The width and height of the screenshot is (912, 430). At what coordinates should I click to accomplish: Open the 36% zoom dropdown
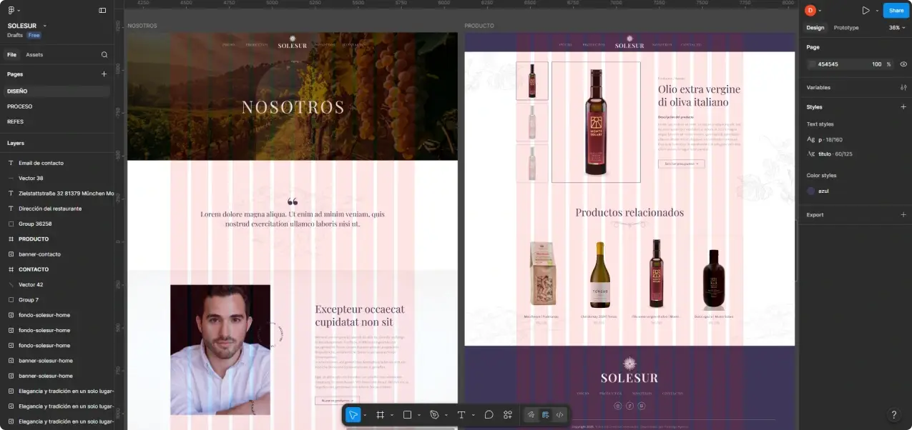[897, 28]
